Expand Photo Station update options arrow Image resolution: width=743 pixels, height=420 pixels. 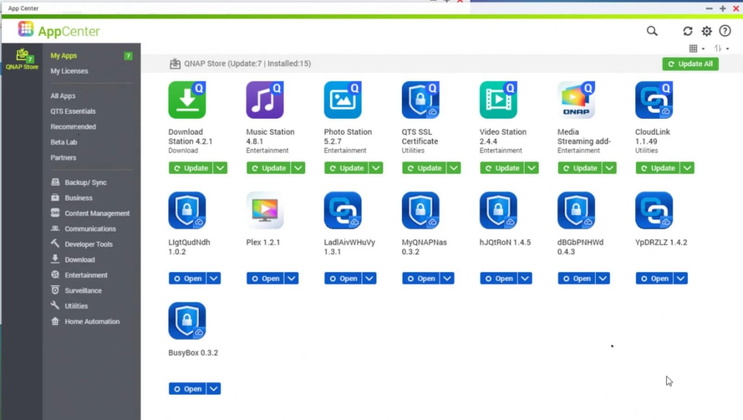click(x=376, y=168)
